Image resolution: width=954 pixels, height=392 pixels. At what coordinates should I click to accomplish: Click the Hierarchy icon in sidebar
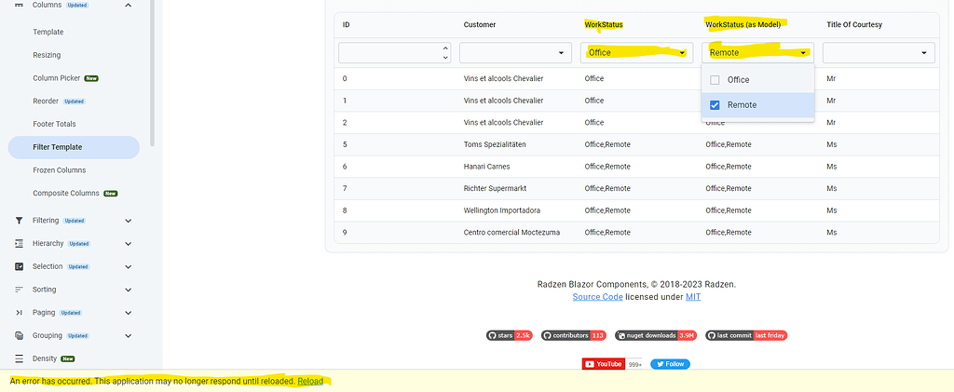tap(19, 244)
